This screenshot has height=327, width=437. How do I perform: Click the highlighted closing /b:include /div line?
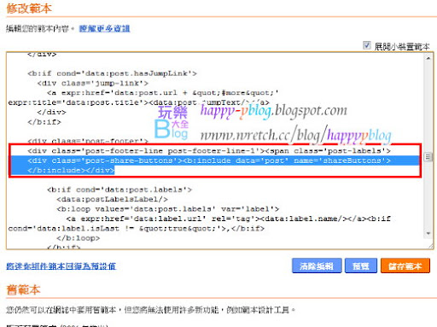[x=71, y=170]
